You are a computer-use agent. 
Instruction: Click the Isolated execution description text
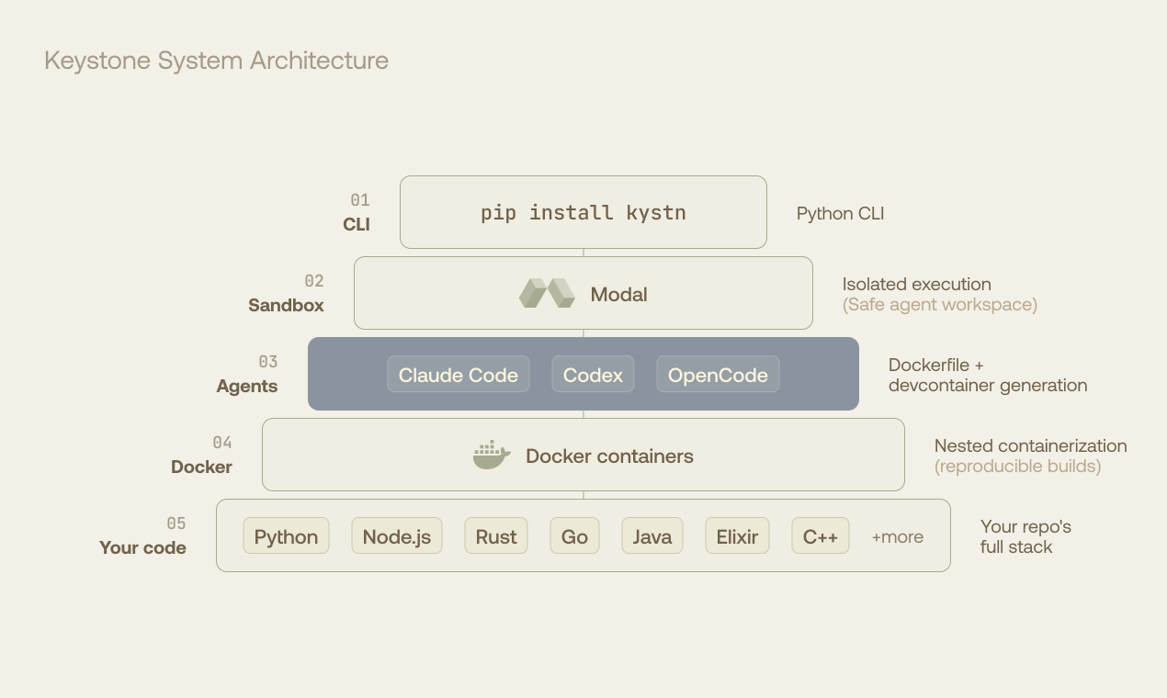(x=916, y=285)
